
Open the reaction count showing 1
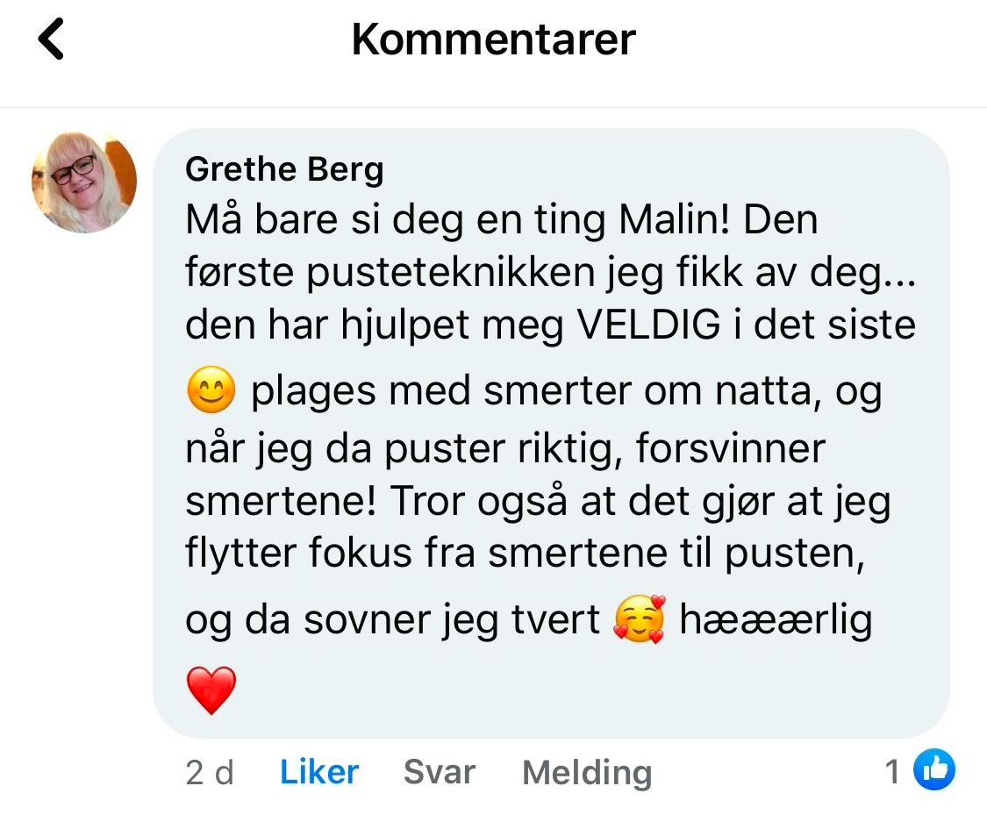(892, 772)
